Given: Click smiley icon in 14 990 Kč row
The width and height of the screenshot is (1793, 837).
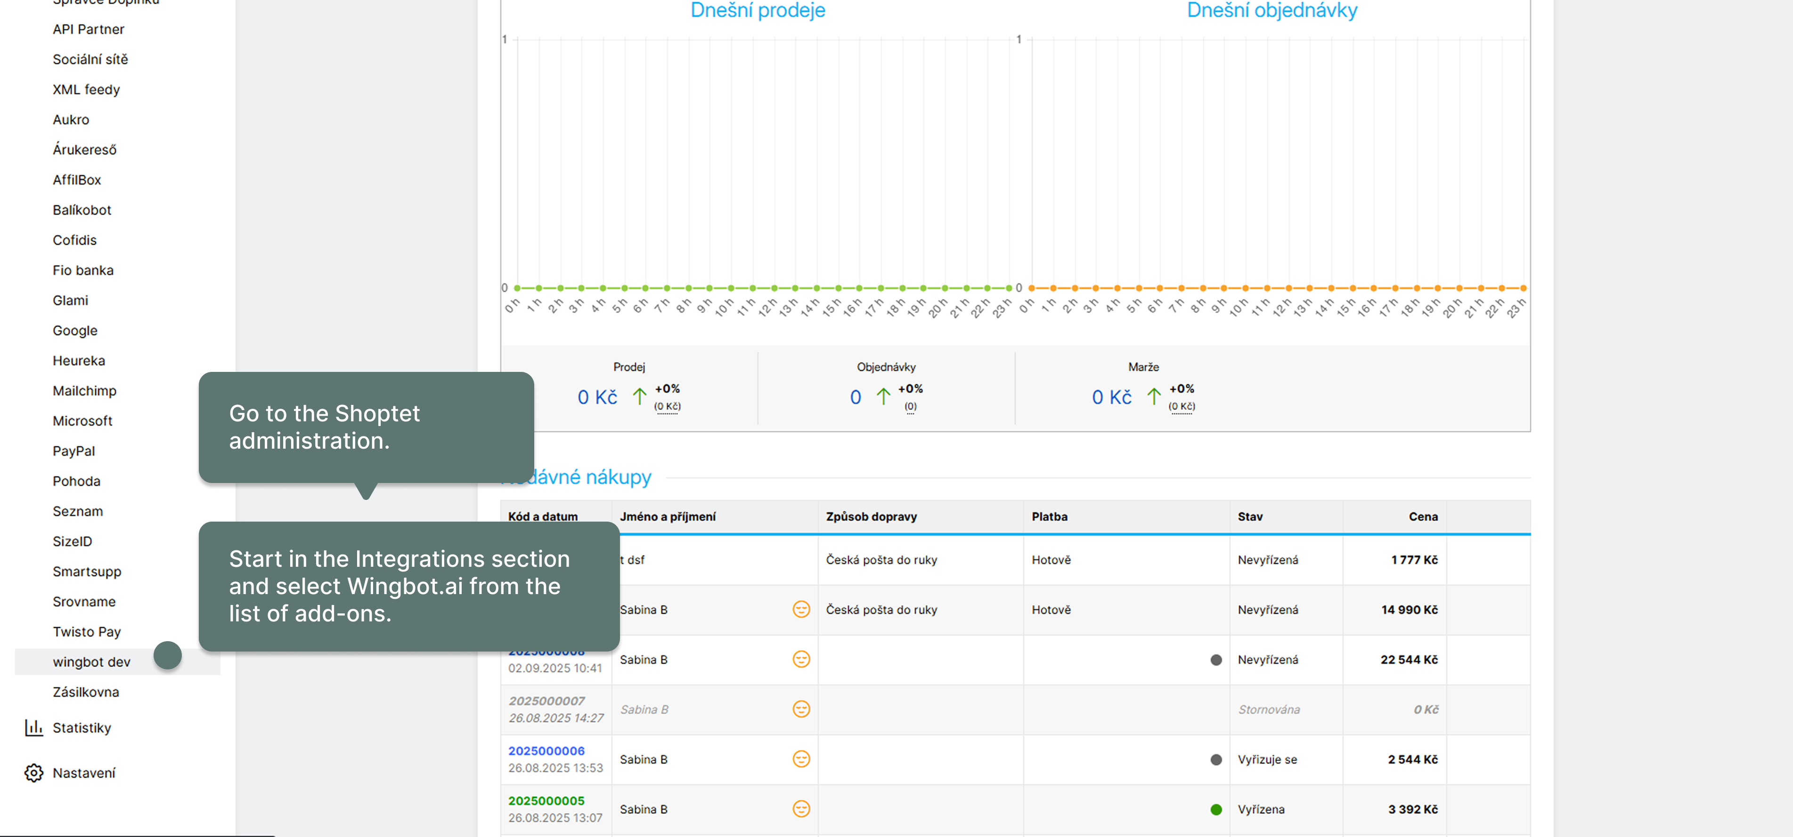Looking at the screenshot, I should [801, 610].
